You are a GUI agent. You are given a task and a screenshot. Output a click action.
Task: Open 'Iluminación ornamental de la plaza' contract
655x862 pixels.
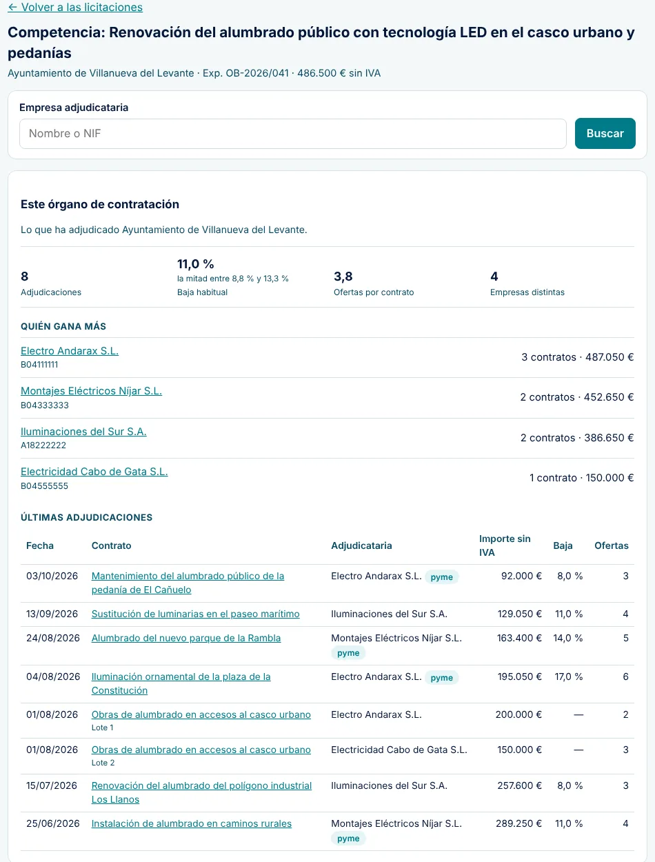tap(181, 683)
